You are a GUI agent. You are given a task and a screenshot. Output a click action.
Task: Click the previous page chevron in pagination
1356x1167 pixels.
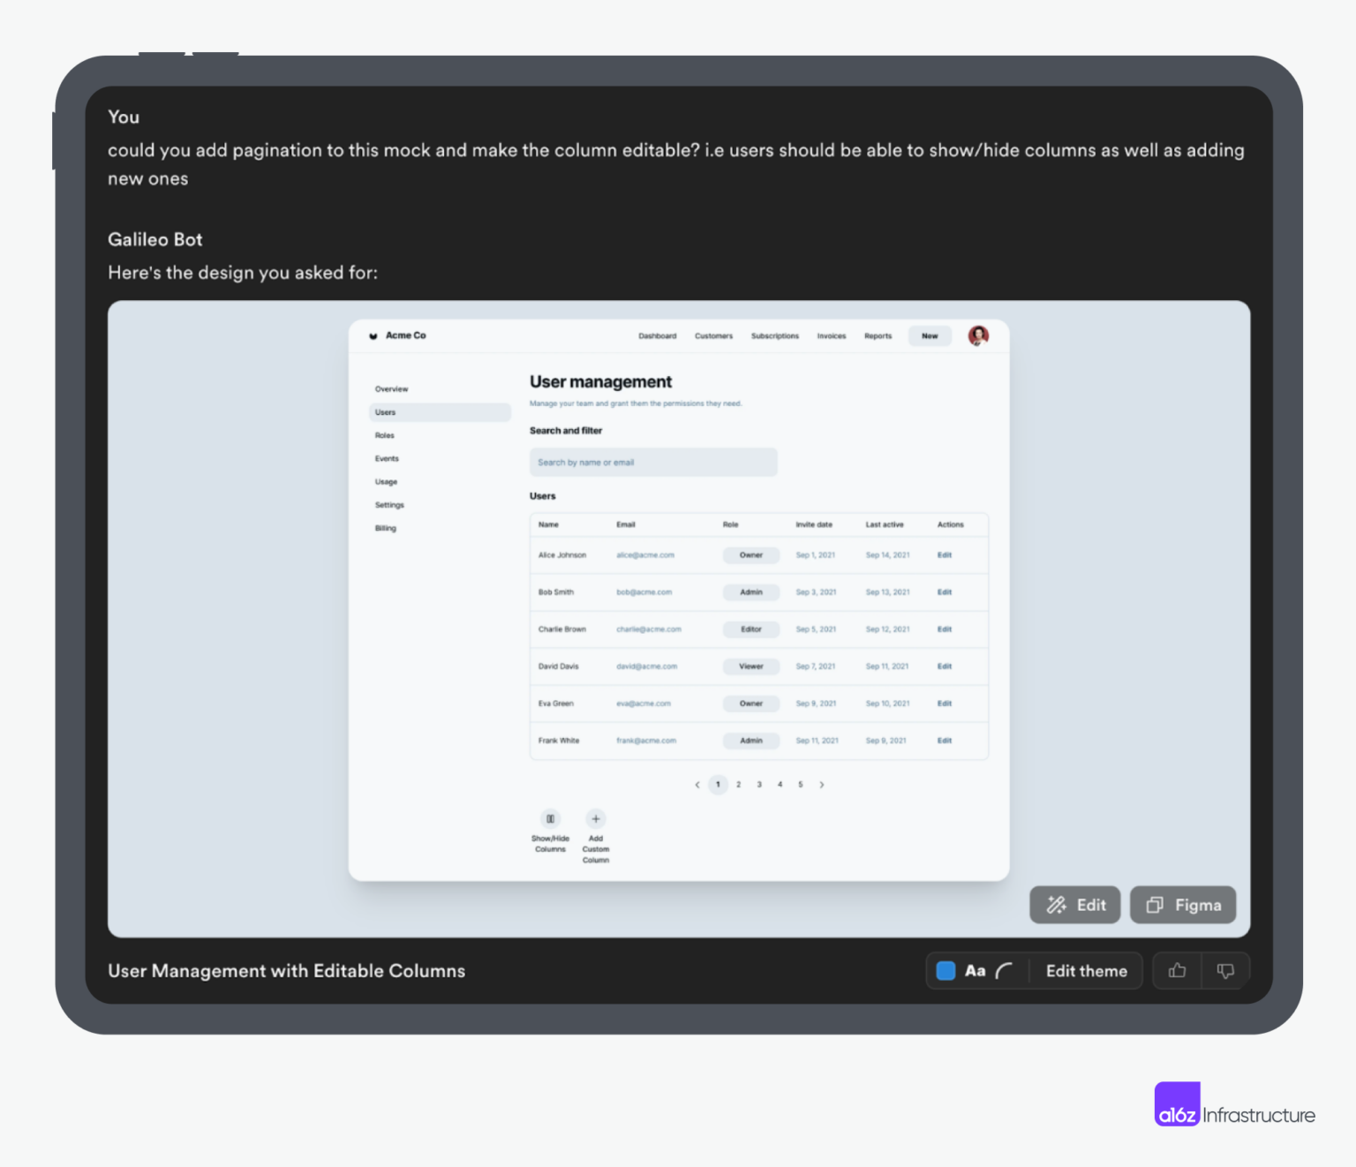(x=697, y=784)
